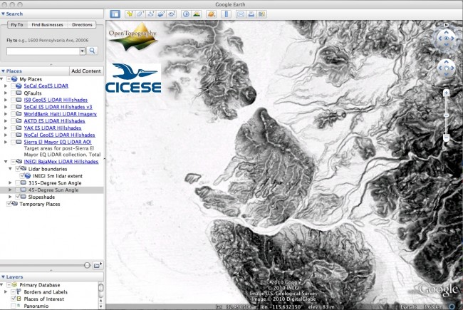Expand the SoCal GeoES LiDAR tree item
Screen dimensions: 463x310
(x=6, y=86)
